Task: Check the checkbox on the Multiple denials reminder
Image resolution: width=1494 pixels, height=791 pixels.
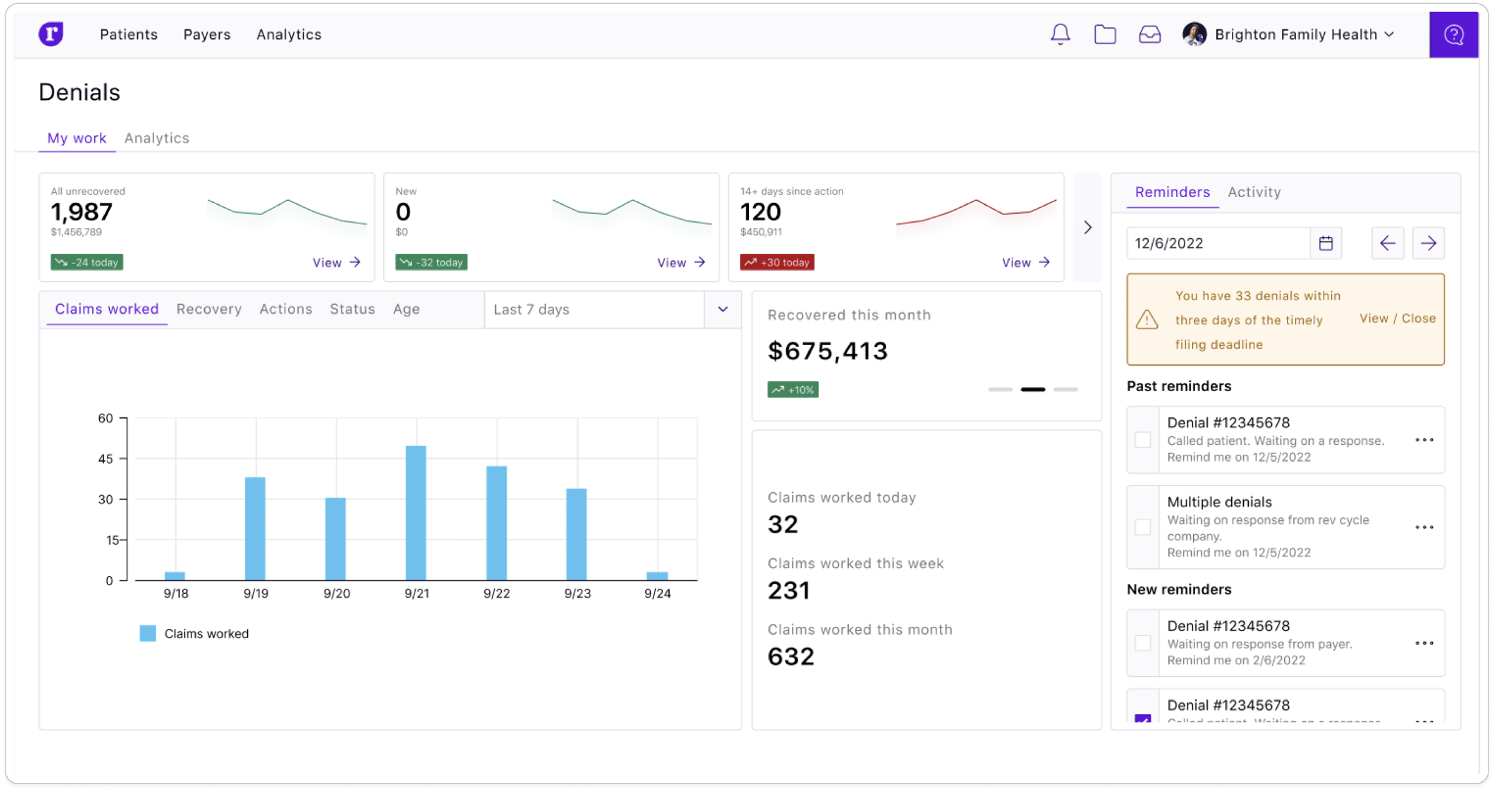Action: [x=1144, y=527]
